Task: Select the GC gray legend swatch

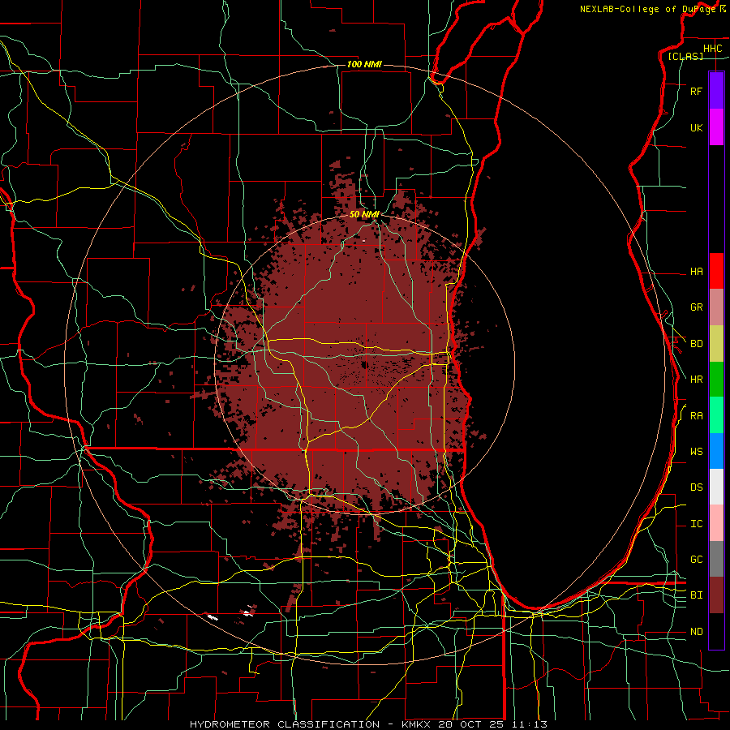Action: pos(716,559)
